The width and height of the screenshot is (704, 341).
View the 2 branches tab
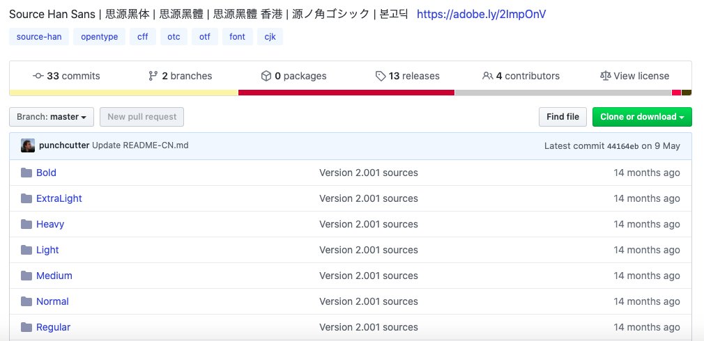click(180, 76)
